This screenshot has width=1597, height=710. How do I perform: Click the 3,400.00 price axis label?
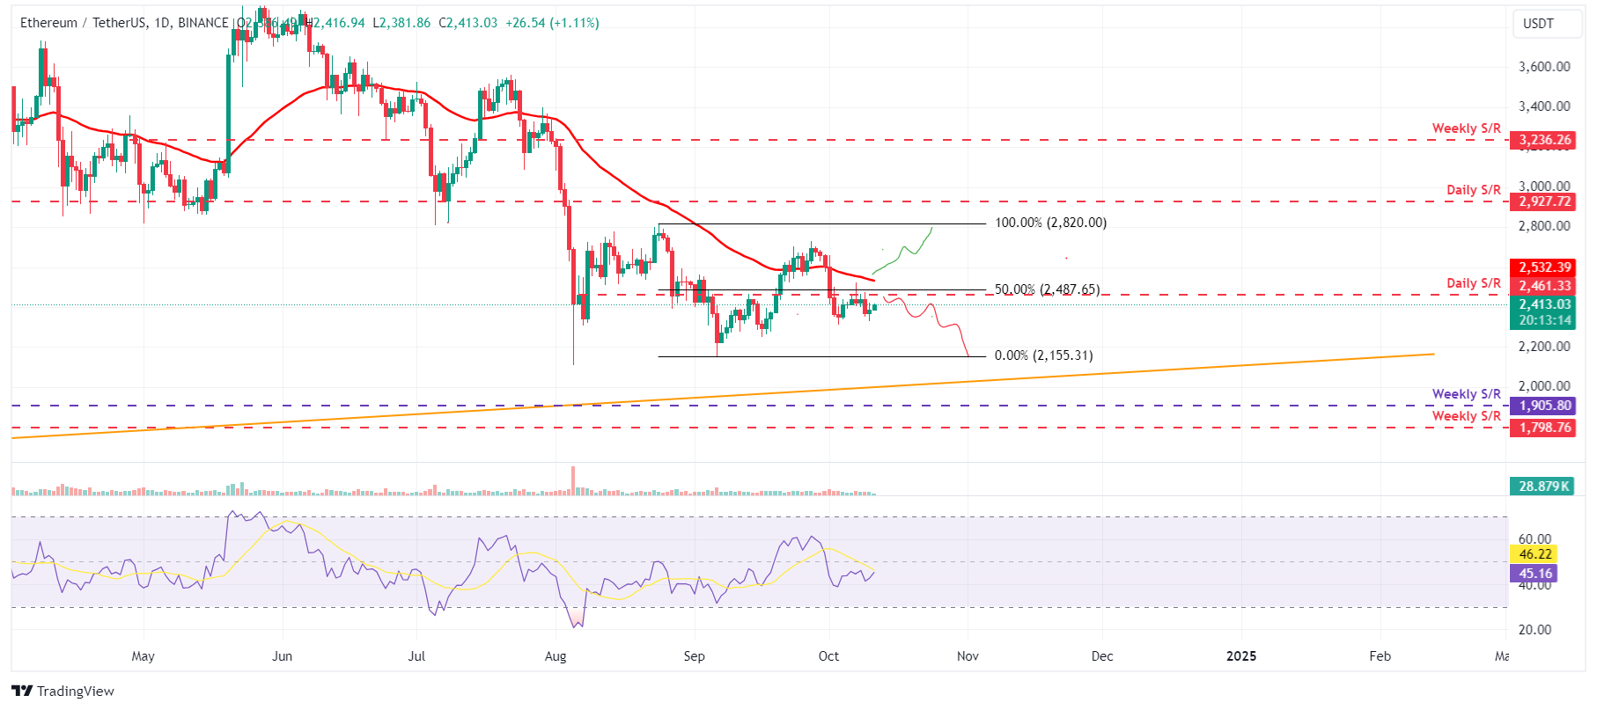tap(1544, 106)
